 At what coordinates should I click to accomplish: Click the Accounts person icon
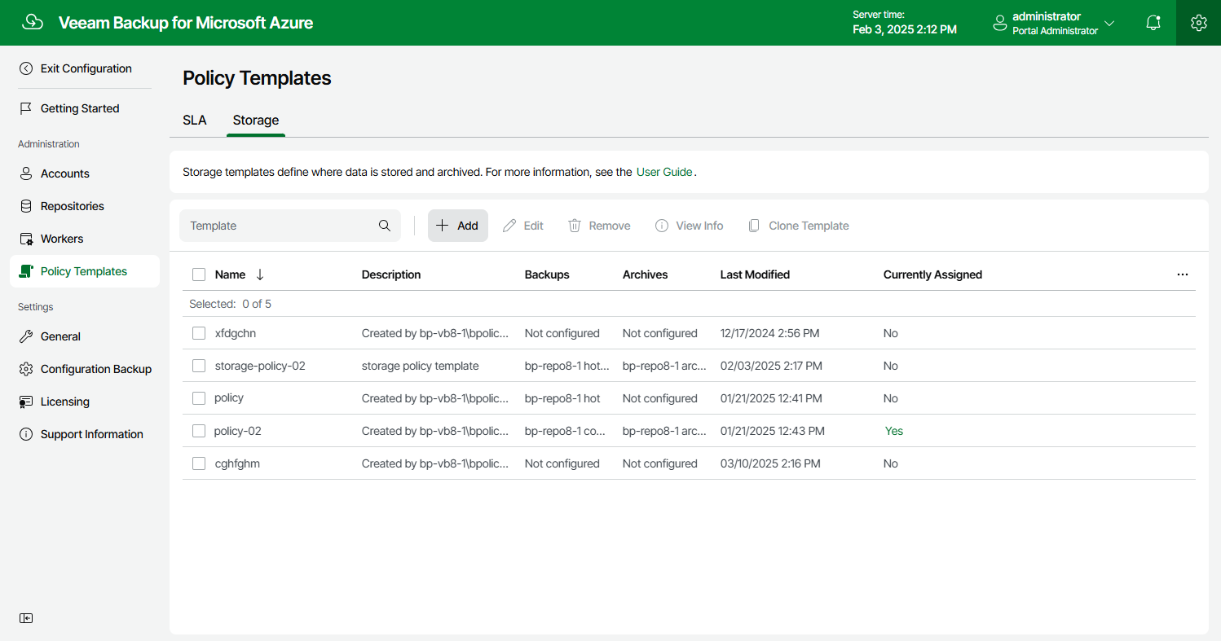(26, 173)
